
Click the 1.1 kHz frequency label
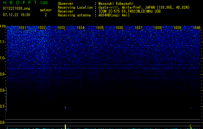3,42
